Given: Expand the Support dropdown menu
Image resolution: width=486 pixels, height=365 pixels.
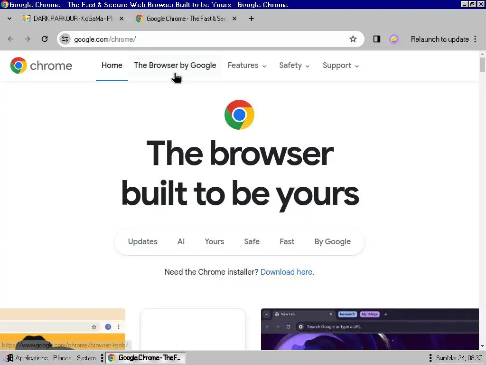Looking at the screenshot, I should (x=341, y=66).
